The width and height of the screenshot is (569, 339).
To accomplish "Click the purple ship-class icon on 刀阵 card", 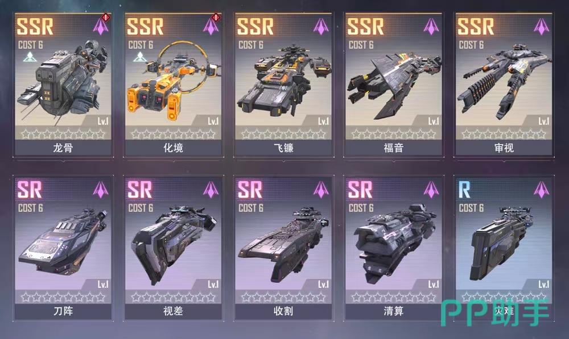I will [x=101, y=190].
